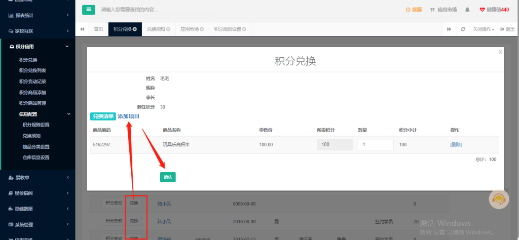Screen dimensions: 519x240
Task: Click the 总计：100 total text
Action: click(486, 159)
